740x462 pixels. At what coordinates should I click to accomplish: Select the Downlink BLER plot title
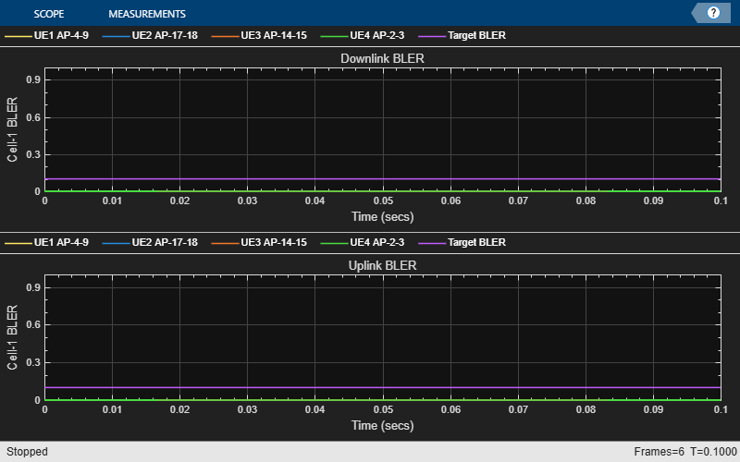pos(383,58)
